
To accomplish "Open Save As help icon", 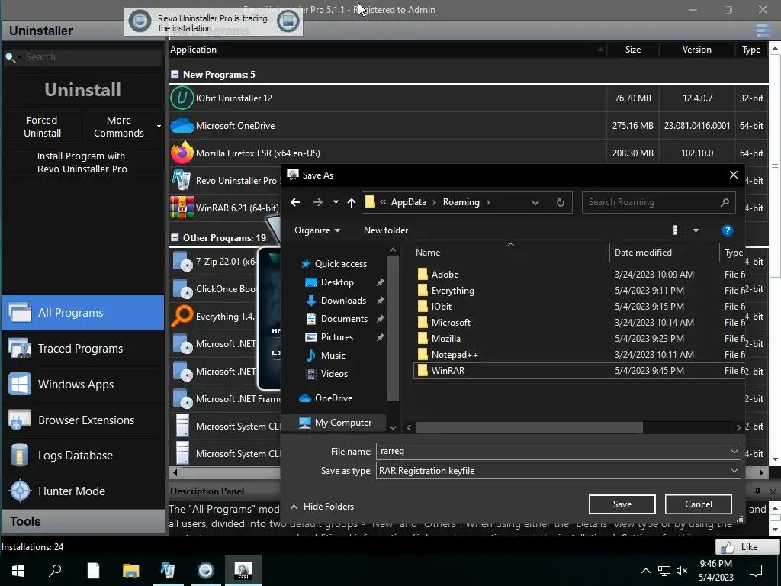I will (727, 230).
